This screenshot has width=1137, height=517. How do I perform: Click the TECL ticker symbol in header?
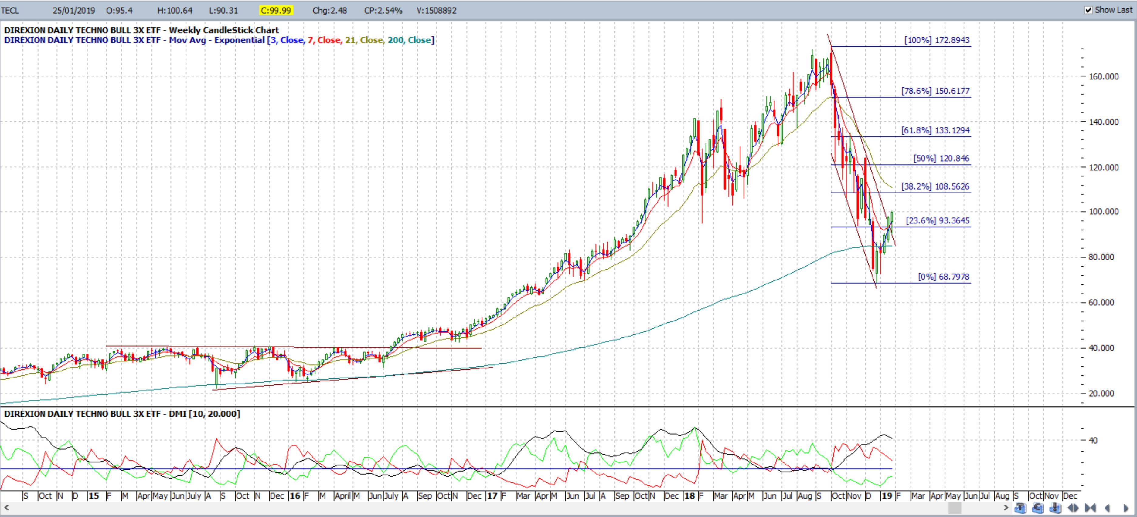coord(10,10)
